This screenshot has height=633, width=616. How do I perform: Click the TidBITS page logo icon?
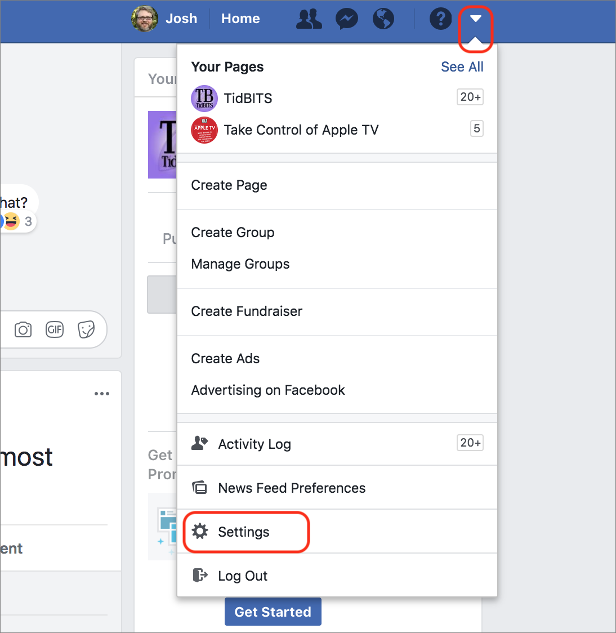[204, 98]
